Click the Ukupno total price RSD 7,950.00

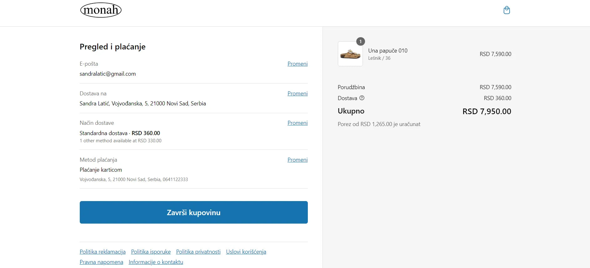(486, 111)
